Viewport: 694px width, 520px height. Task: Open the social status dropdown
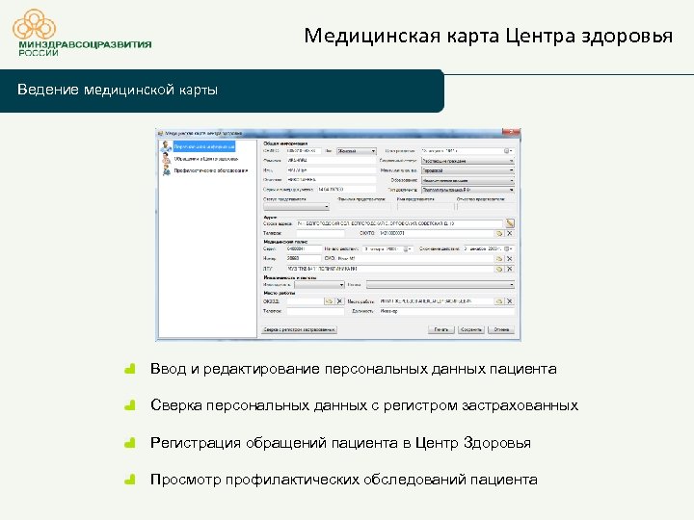(x=467, y=161)
